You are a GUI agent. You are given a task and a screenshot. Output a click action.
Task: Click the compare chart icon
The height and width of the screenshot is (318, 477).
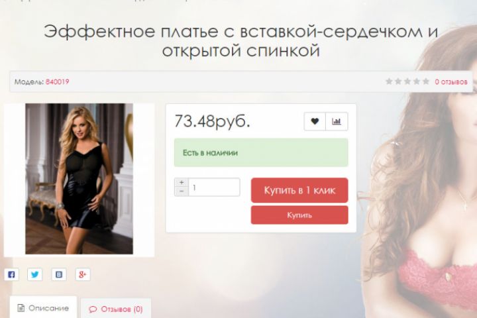click(x=337, y=121)
